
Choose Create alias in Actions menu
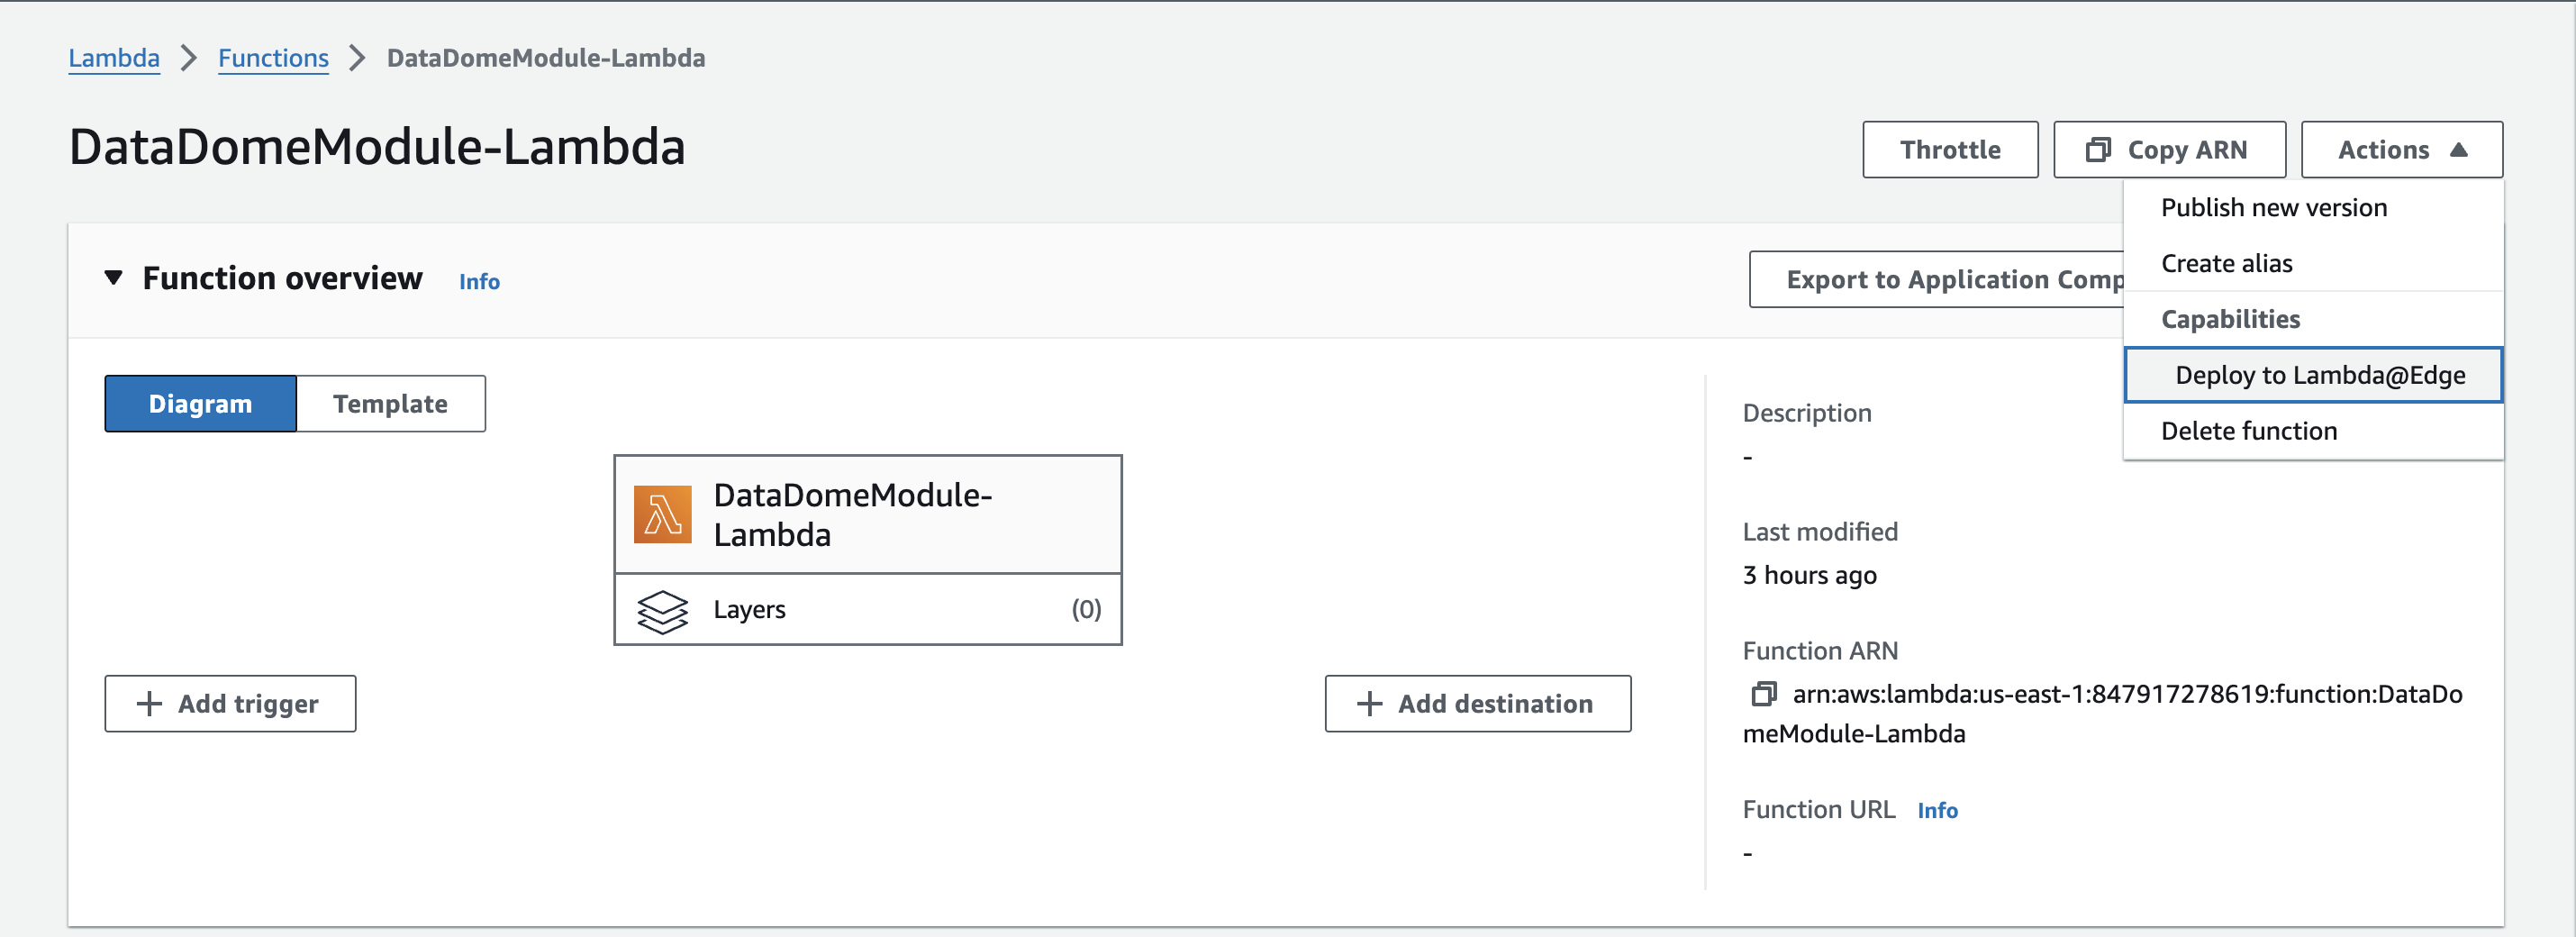point(2312,263)
